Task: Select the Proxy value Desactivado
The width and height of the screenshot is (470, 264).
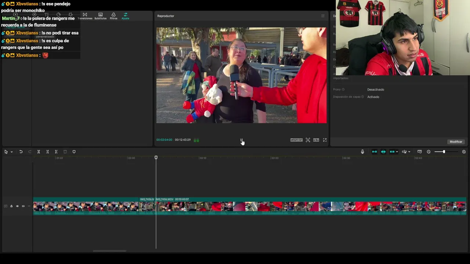Action: point(376,89)
